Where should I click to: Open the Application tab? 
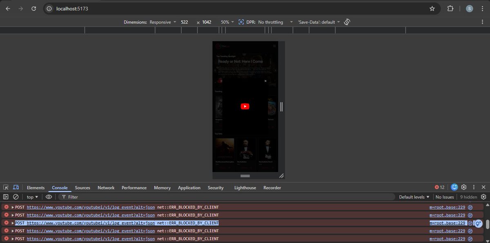click(189, 188)
